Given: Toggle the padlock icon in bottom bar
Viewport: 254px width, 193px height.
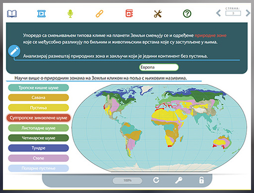Looking at the screenshot, I should point(201,180).
